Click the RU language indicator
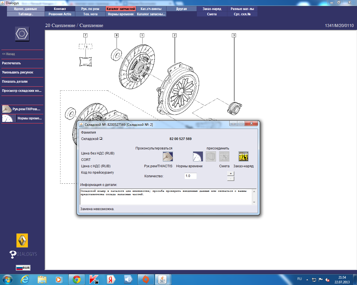Screen dimensions: 357x285 (x=300, y=279)
